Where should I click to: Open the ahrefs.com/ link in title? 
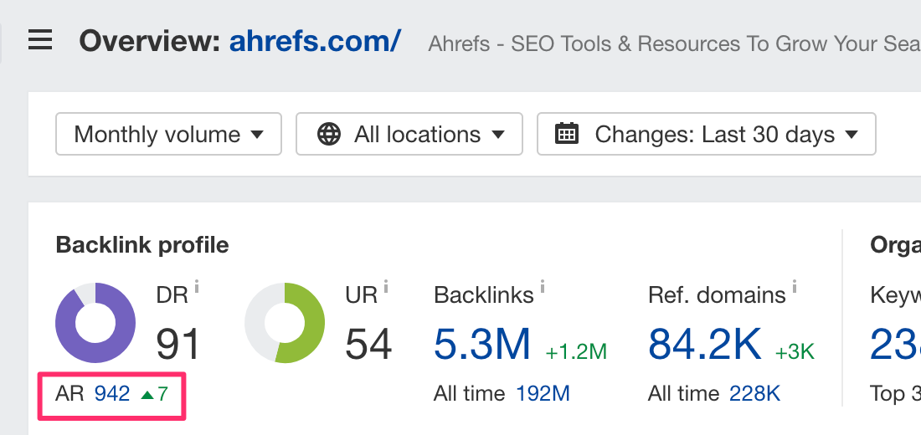click(315, 41)
